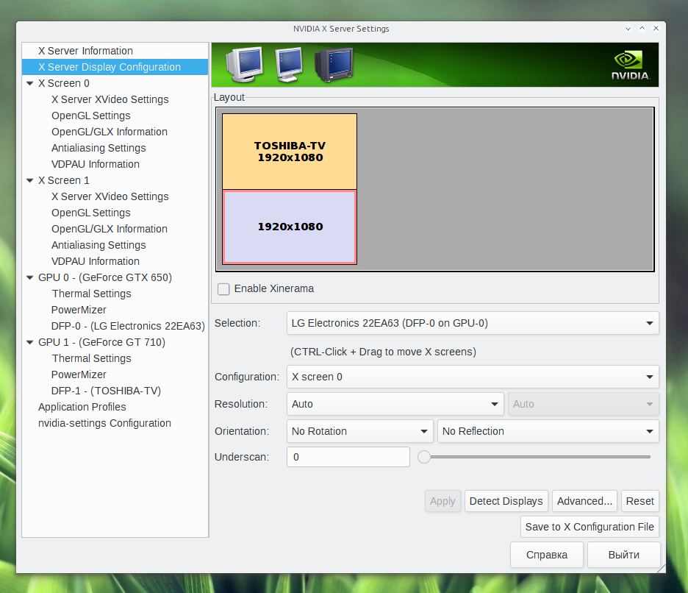Viewport: 688px width, 593px height.
Task: Select TOSHIBA-TV display in layout
Action: (x=290, y=152)
